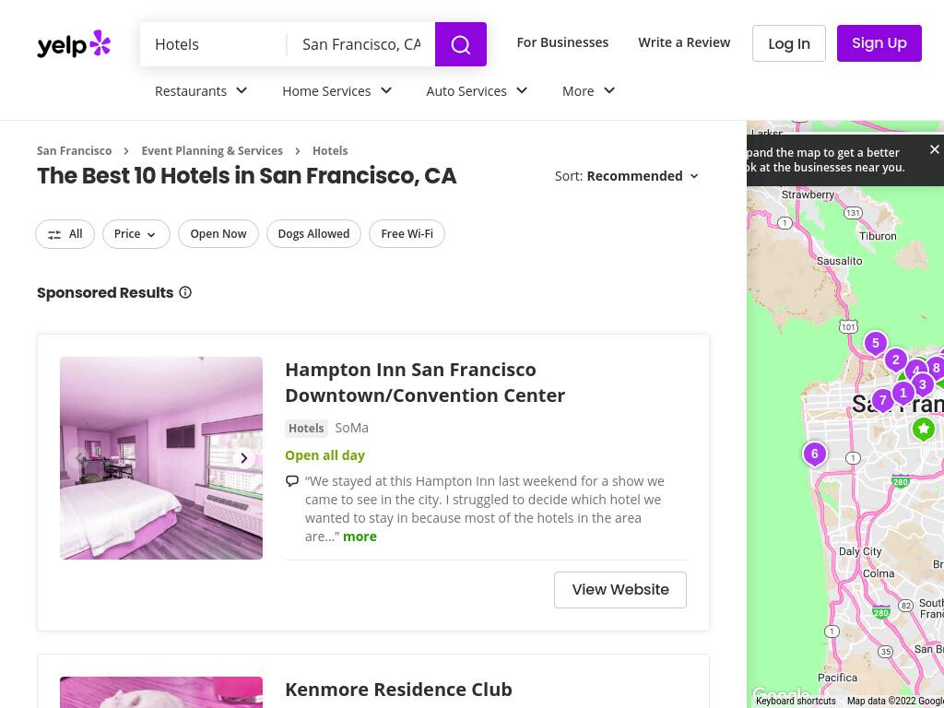Open San Francisco breadcrumb link

[74, 150]
